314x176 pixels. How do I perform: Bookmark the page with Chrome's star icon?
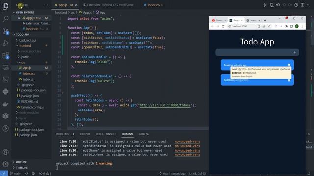pyautogui.click(x=269, y=26)
